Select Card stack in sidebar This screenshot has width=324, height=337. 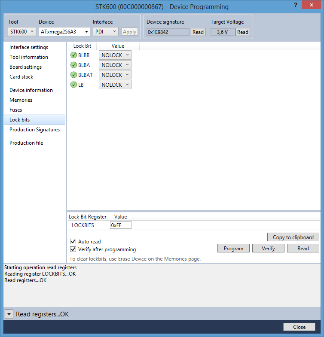pos(21,77)
